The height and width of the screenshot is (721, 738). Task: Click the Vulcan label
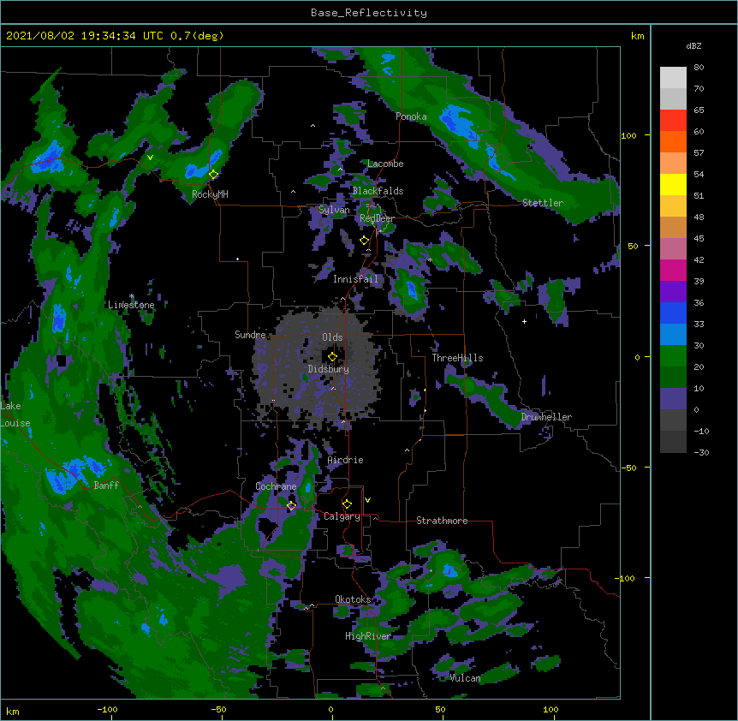[x=465, y=678]
